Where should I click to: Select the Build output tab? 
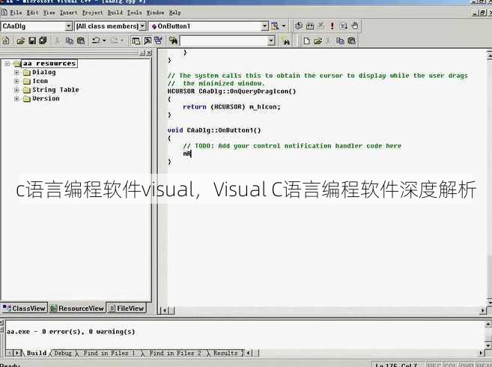[x=37, y=353]
